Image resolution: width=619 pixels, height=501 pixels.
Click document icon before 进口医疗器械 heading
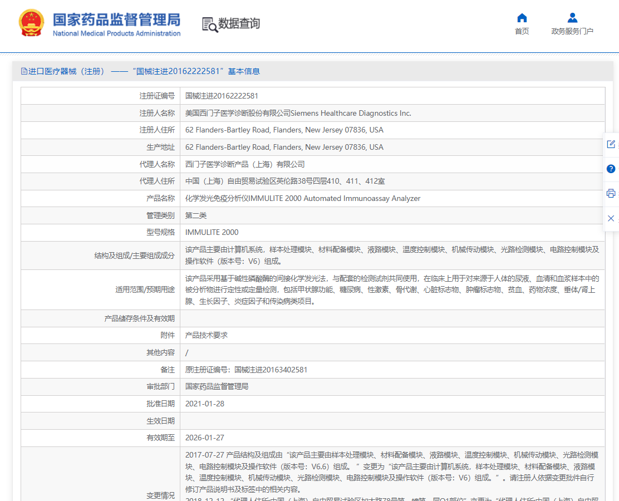[x=24, y=71]
